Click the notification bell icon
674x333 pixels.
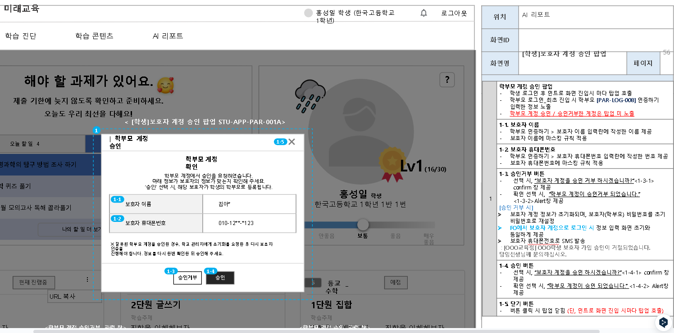424,13
